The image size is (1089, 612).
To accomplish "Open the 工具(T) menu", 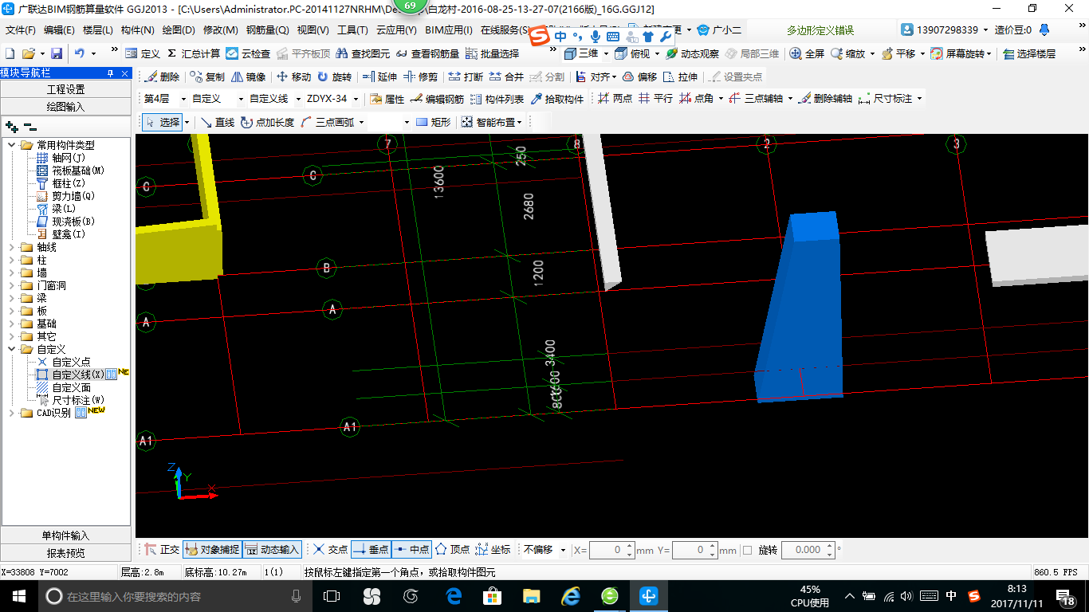I will coord(352,30).
